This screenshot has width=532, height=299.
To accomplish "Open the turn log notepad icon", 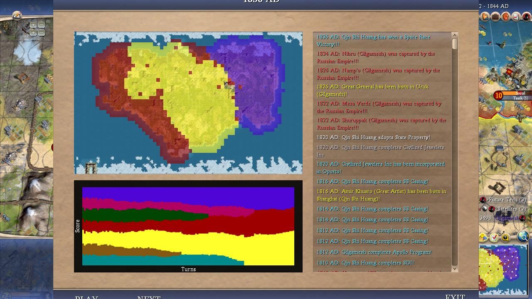I will (17, 16).
